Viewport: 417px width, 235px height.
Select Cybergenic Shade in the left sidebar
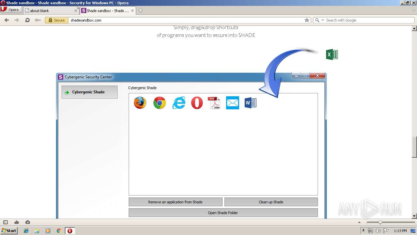click(90, 92)
